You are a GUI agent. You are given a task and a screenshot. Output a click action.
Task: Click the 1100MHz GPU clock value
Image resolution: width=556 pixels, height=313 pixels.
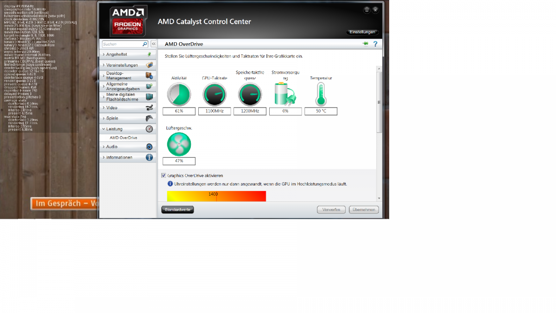[215, 111]
